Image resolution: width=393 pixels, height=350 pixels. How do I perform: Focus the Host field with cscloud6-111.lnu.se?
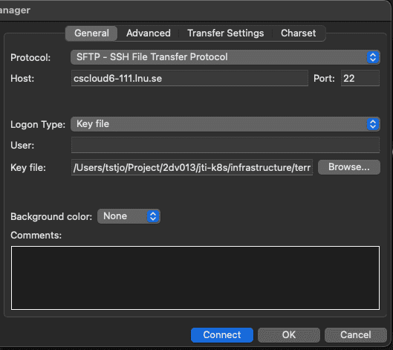[189, 78]
